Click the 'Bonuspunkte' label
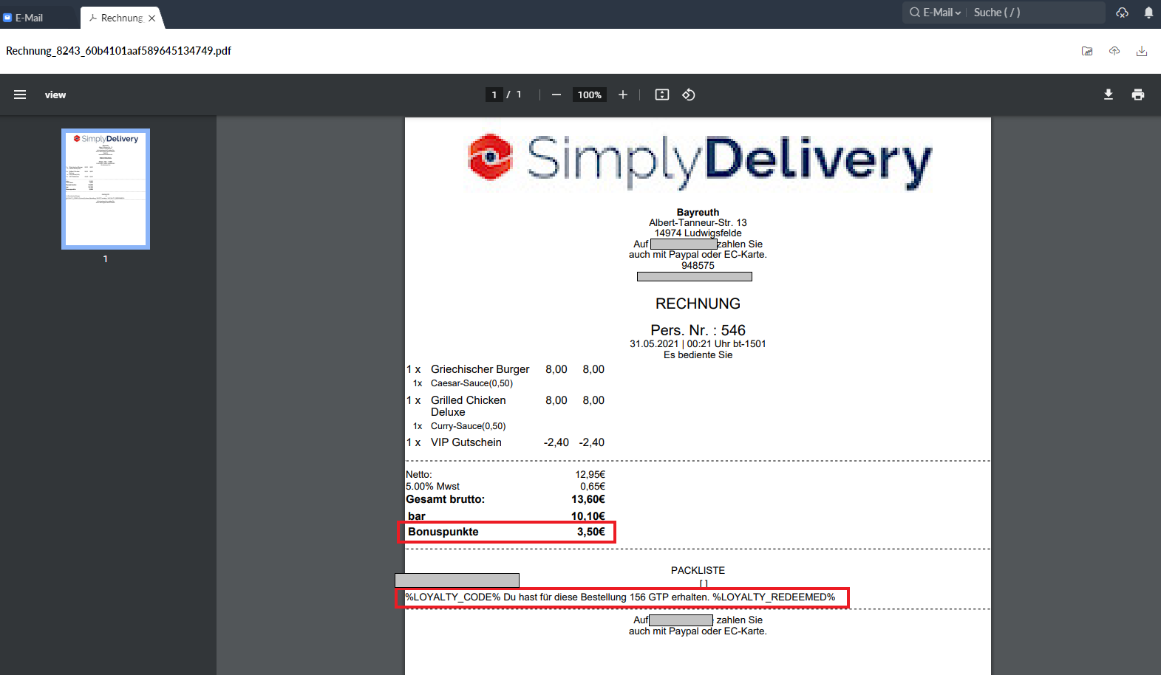The width and height of the screenshot is (1161, 675). tap(443, 532)
